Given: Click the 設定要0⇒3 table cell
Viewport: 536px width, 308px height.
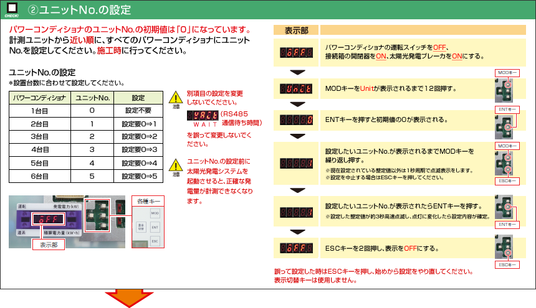Looking at the screenshot, I should coord(138,150).
